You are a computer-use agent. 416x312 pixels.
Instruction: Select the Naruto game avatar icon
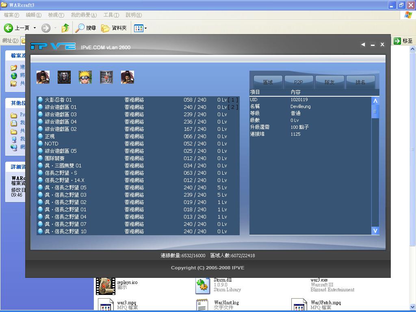pyautogui.click(x=85, y=77)
